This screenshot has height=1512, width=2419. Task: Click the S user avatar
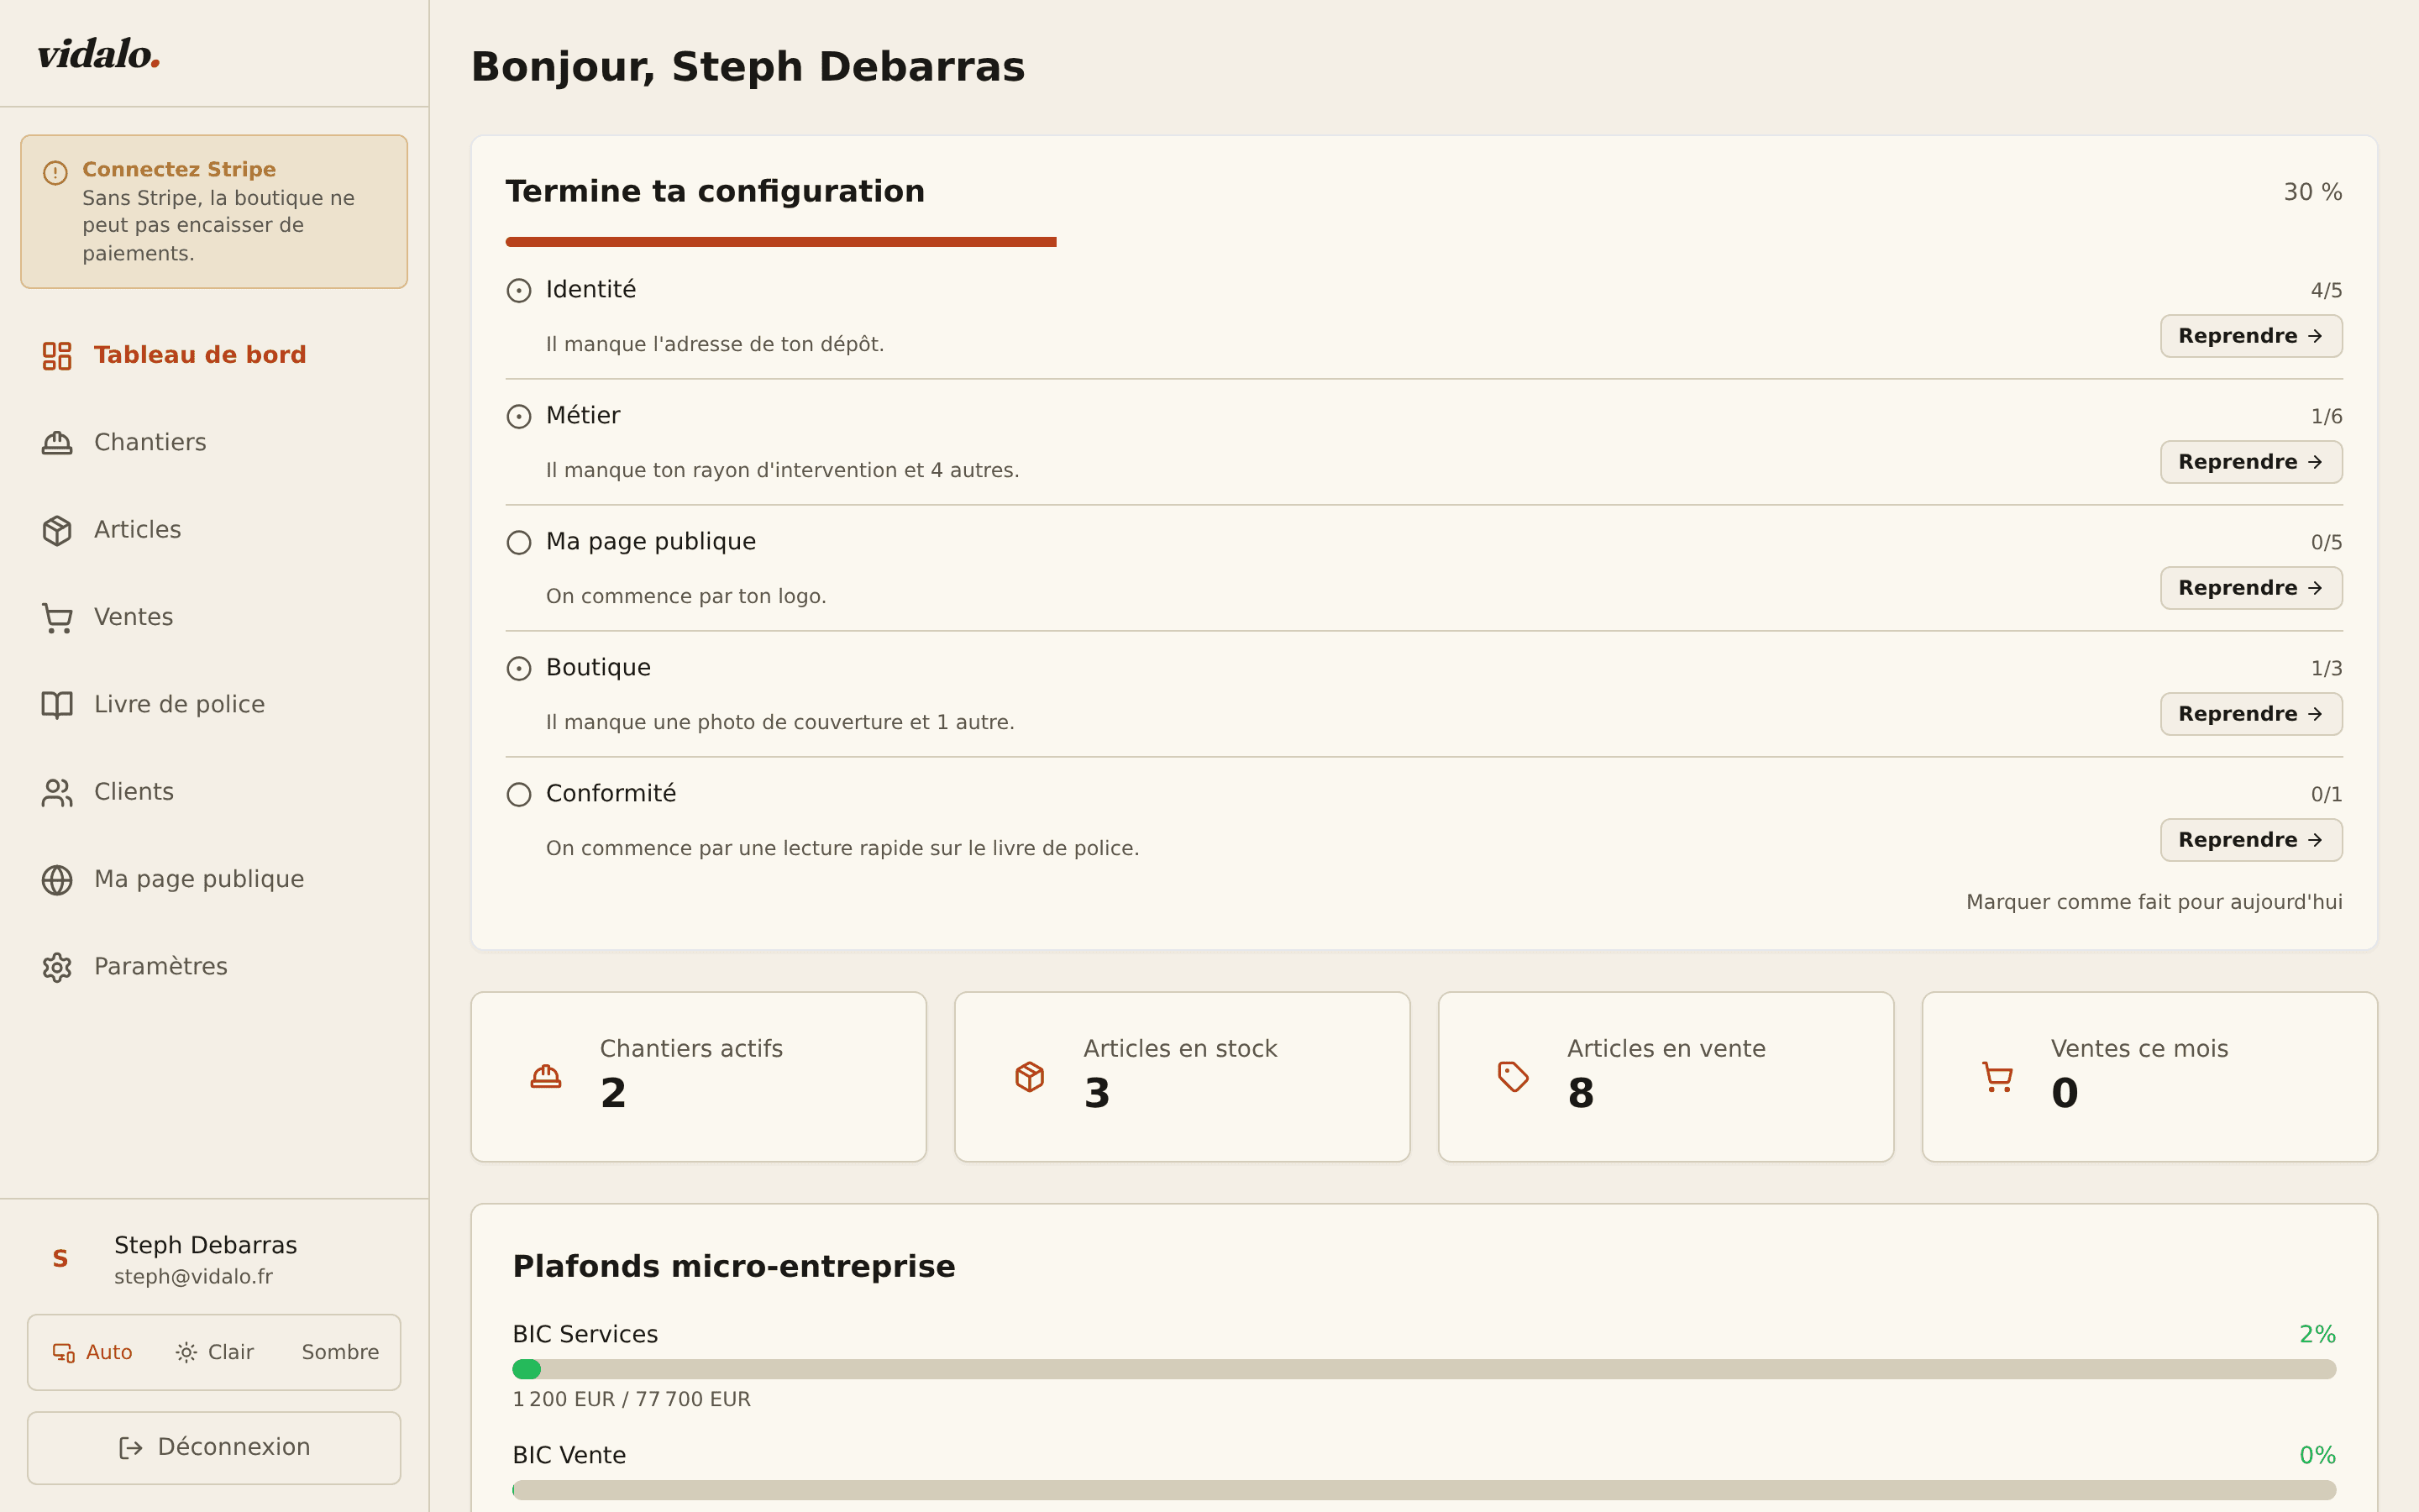pos(60,1258)
